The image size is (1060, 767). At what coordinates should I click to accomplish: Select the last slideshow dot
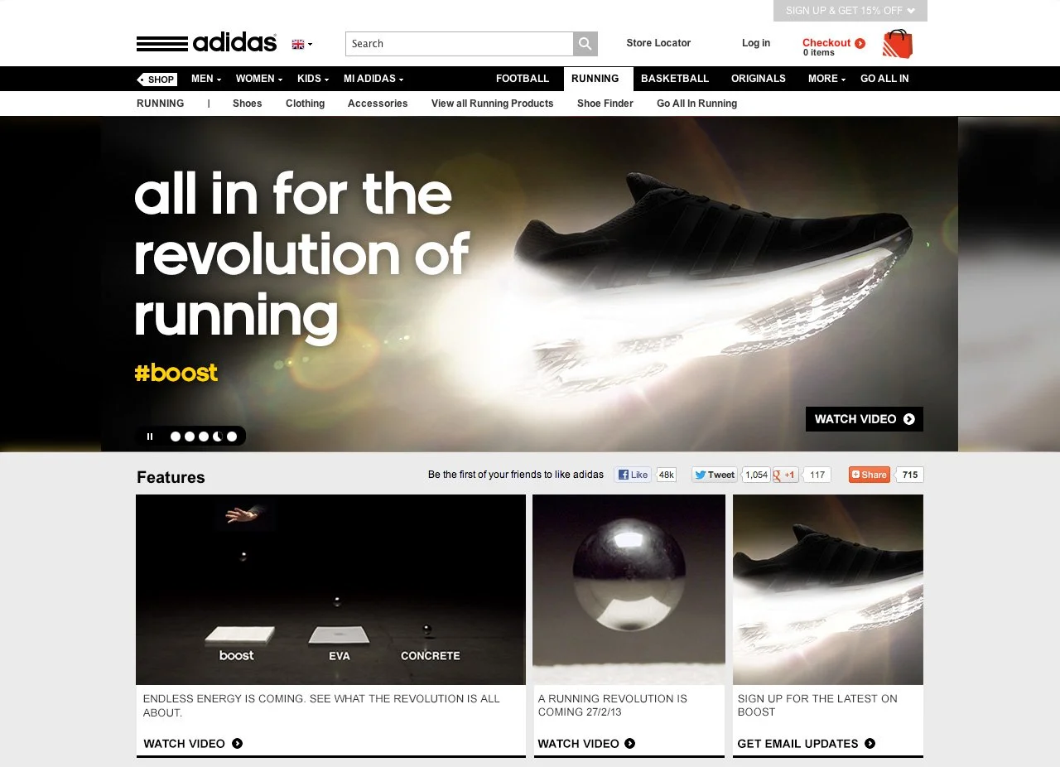(x=232, y=437)
